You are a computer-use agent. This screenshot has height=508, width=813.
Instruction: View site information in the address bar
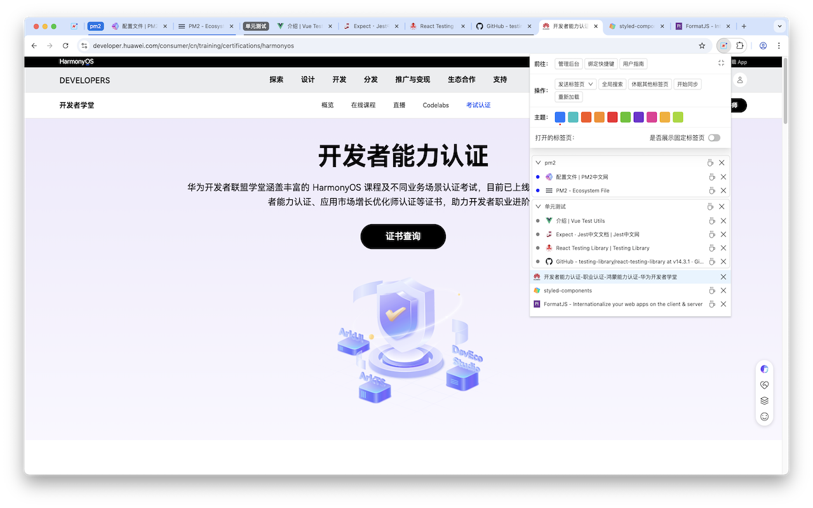pos(84,46)
